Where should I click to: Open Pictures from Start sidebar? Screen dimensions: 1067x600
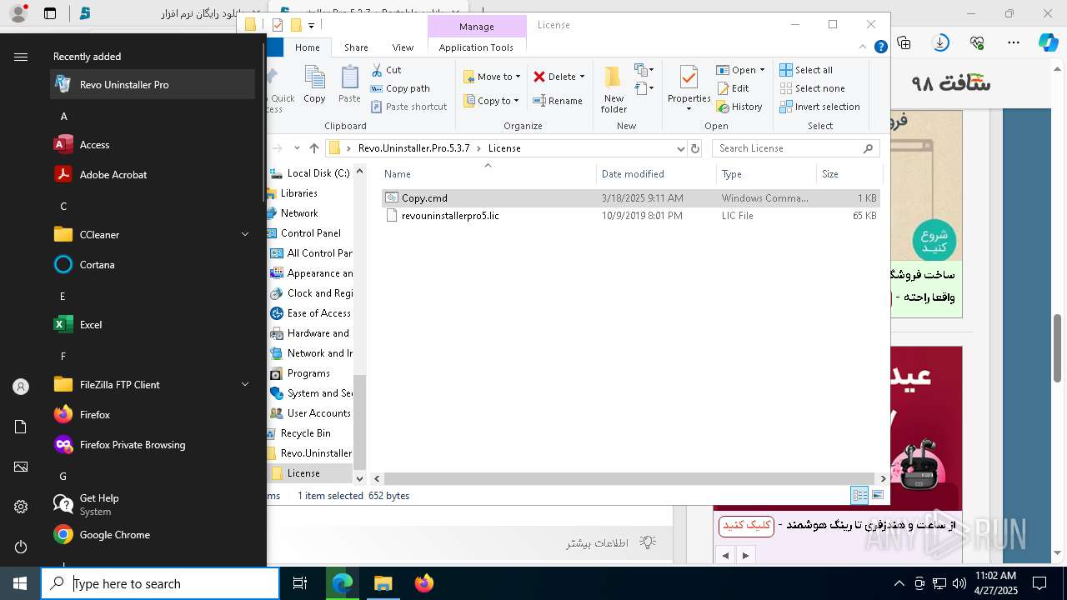21,467
